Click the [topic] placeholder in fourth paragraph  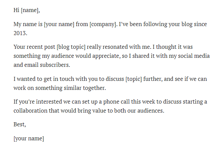[133, 79]
